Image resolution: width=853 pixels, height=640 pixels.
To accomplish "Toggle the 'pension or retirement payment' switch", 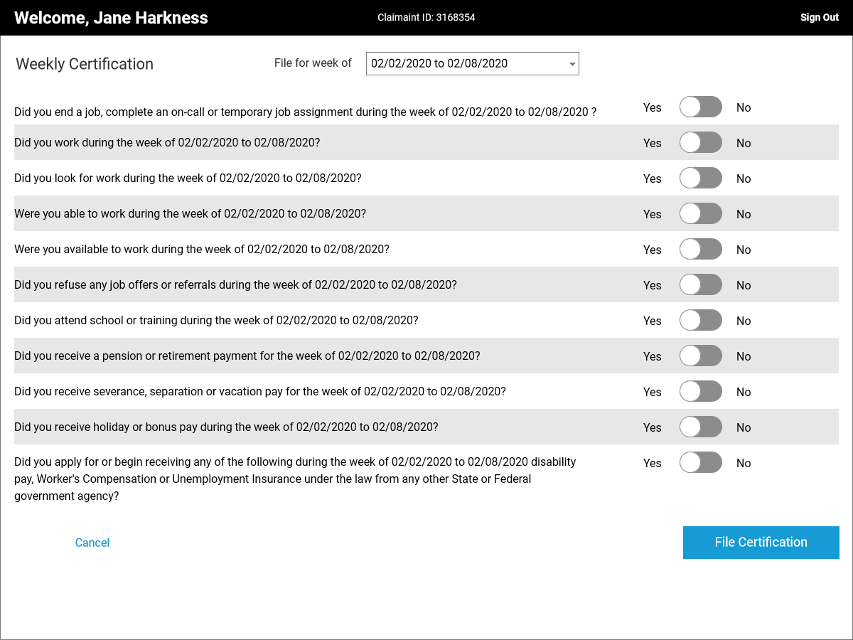I will point(700,356).
